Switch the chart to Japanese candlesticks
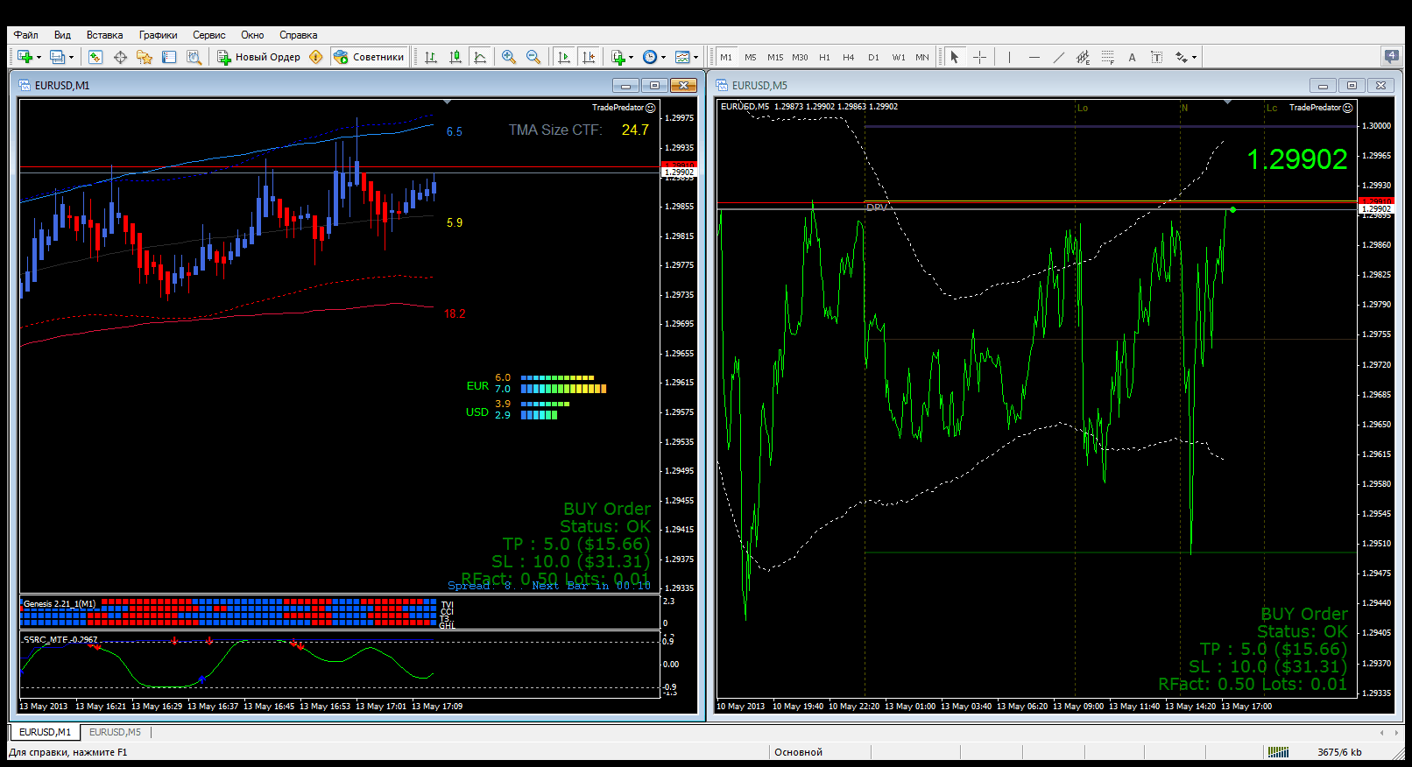The width and height of the screenshot is (1412, 767). [x=455, y=57]
